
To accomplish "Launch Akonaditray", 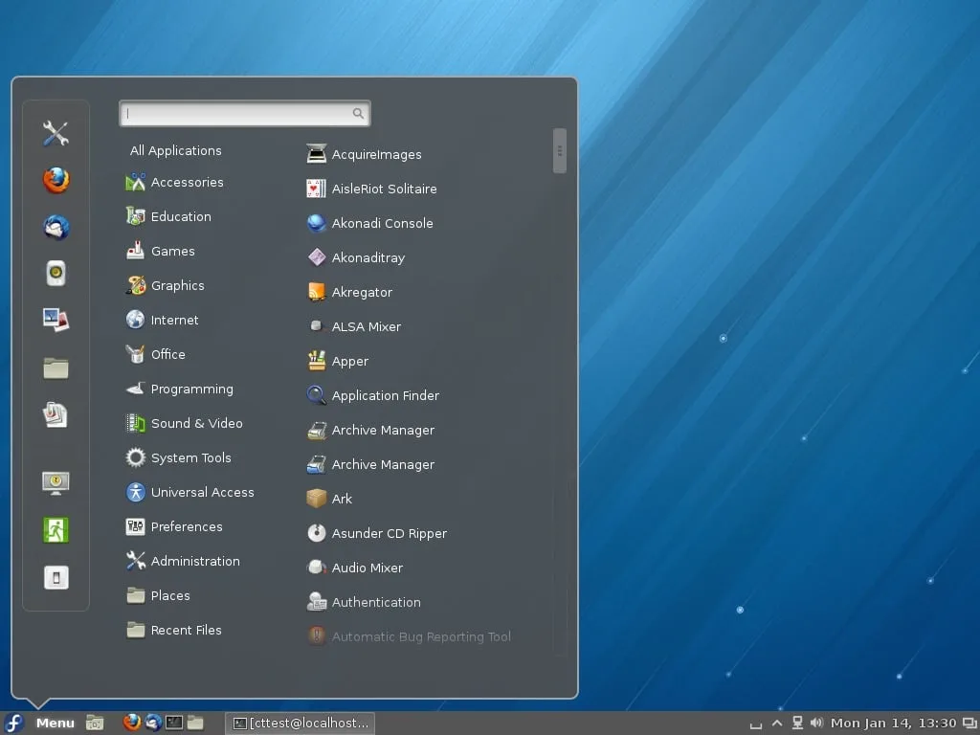I will [x=356, y=256].
